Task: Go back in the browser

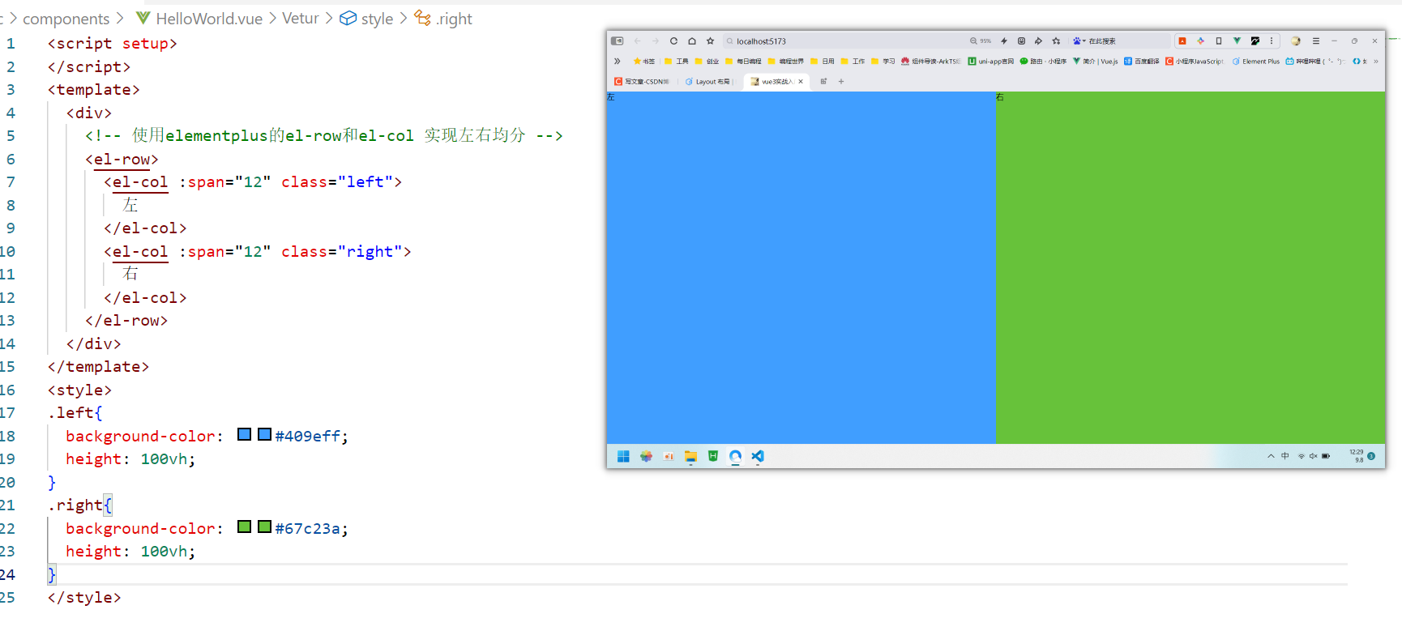Action: [x=637, y=41]
